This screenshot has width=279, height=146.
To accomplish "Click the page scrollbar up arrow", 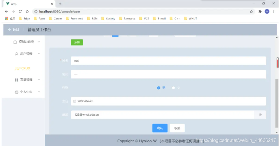I will coord(277,37).
